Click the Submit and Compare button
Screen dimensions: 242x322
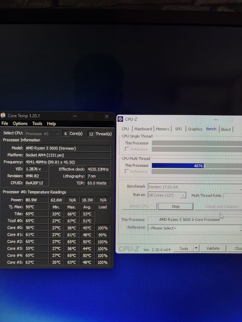218,207
